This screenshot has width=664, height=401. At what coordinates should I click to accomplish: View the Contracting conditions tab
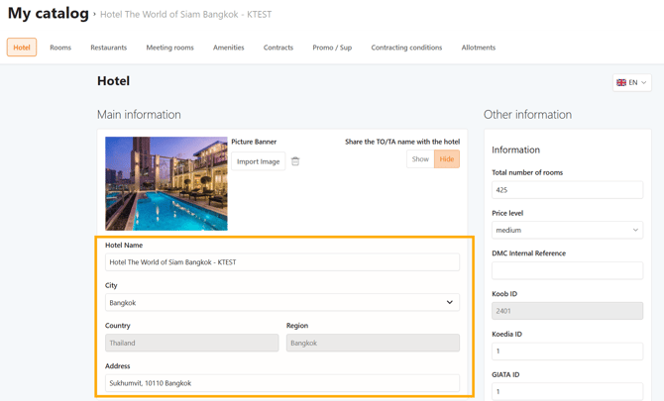(x=406, y=48)
